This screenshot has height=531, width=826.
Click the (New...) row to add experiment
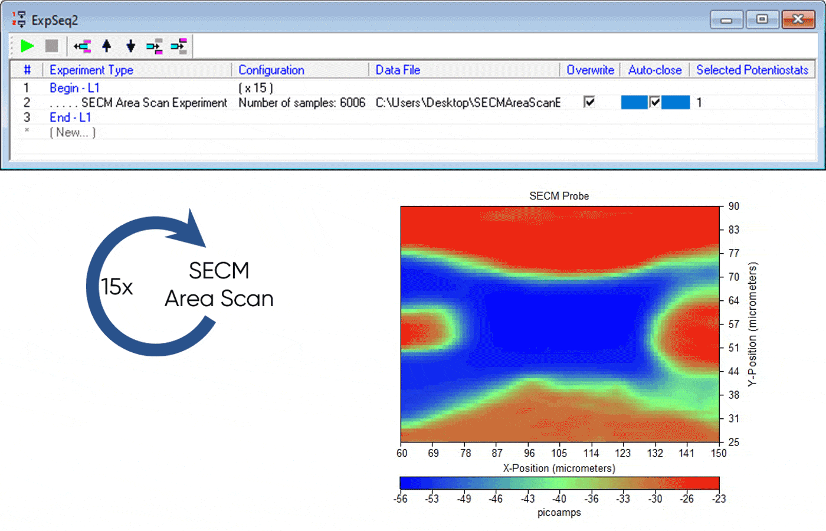pos(72,132)
